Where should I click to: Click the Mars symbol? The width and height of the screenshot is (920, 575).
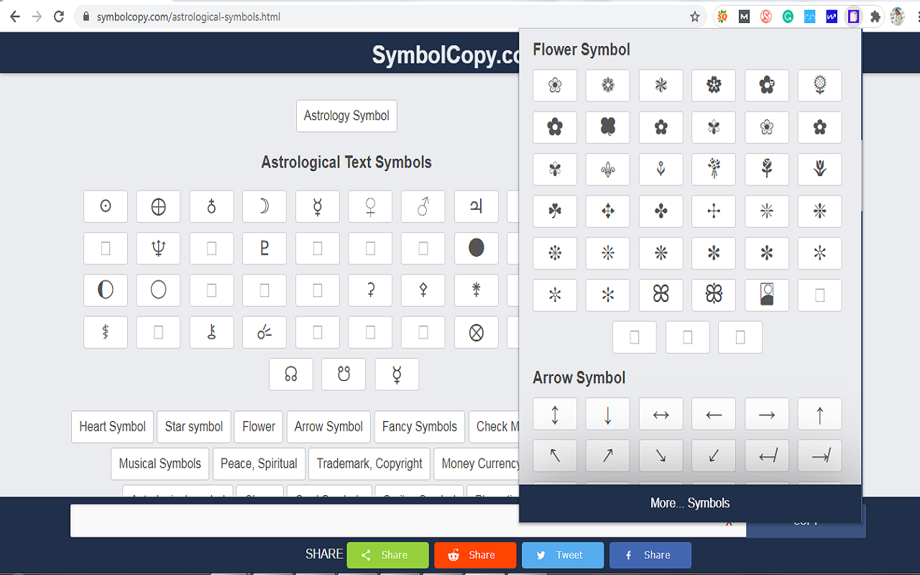(x=423, y=206)
